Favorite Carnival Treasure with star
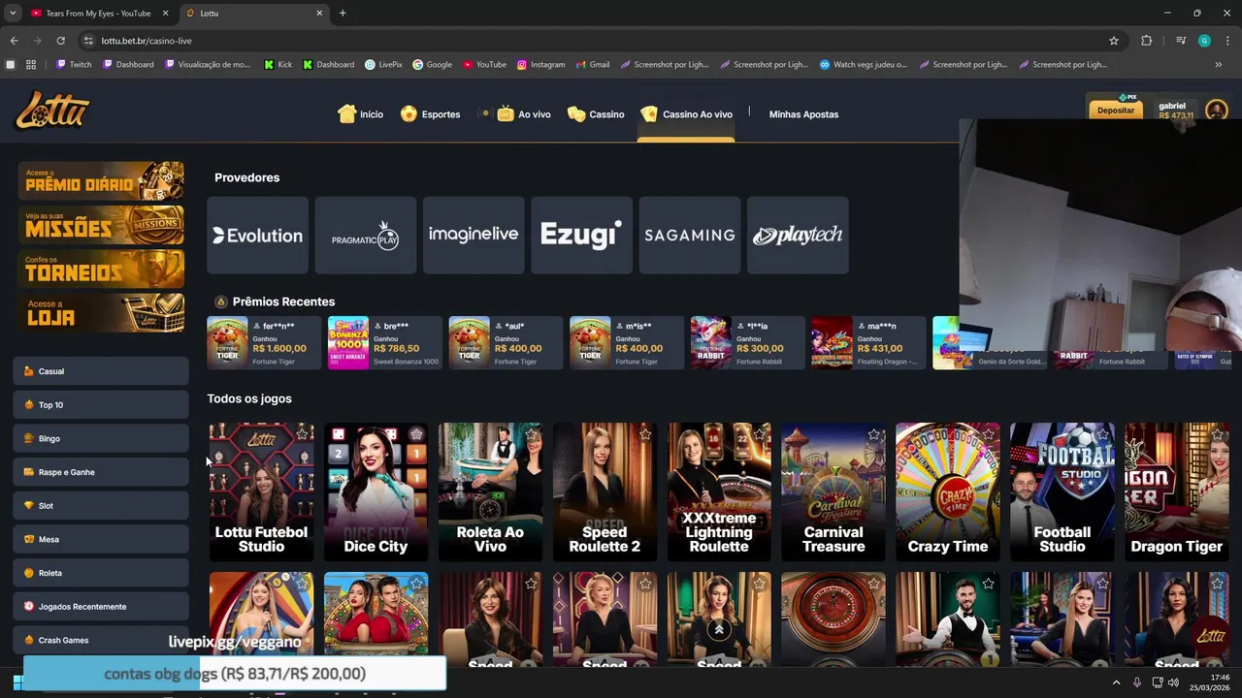Viewport: 1242px width, 698px height. coord(874,434)
